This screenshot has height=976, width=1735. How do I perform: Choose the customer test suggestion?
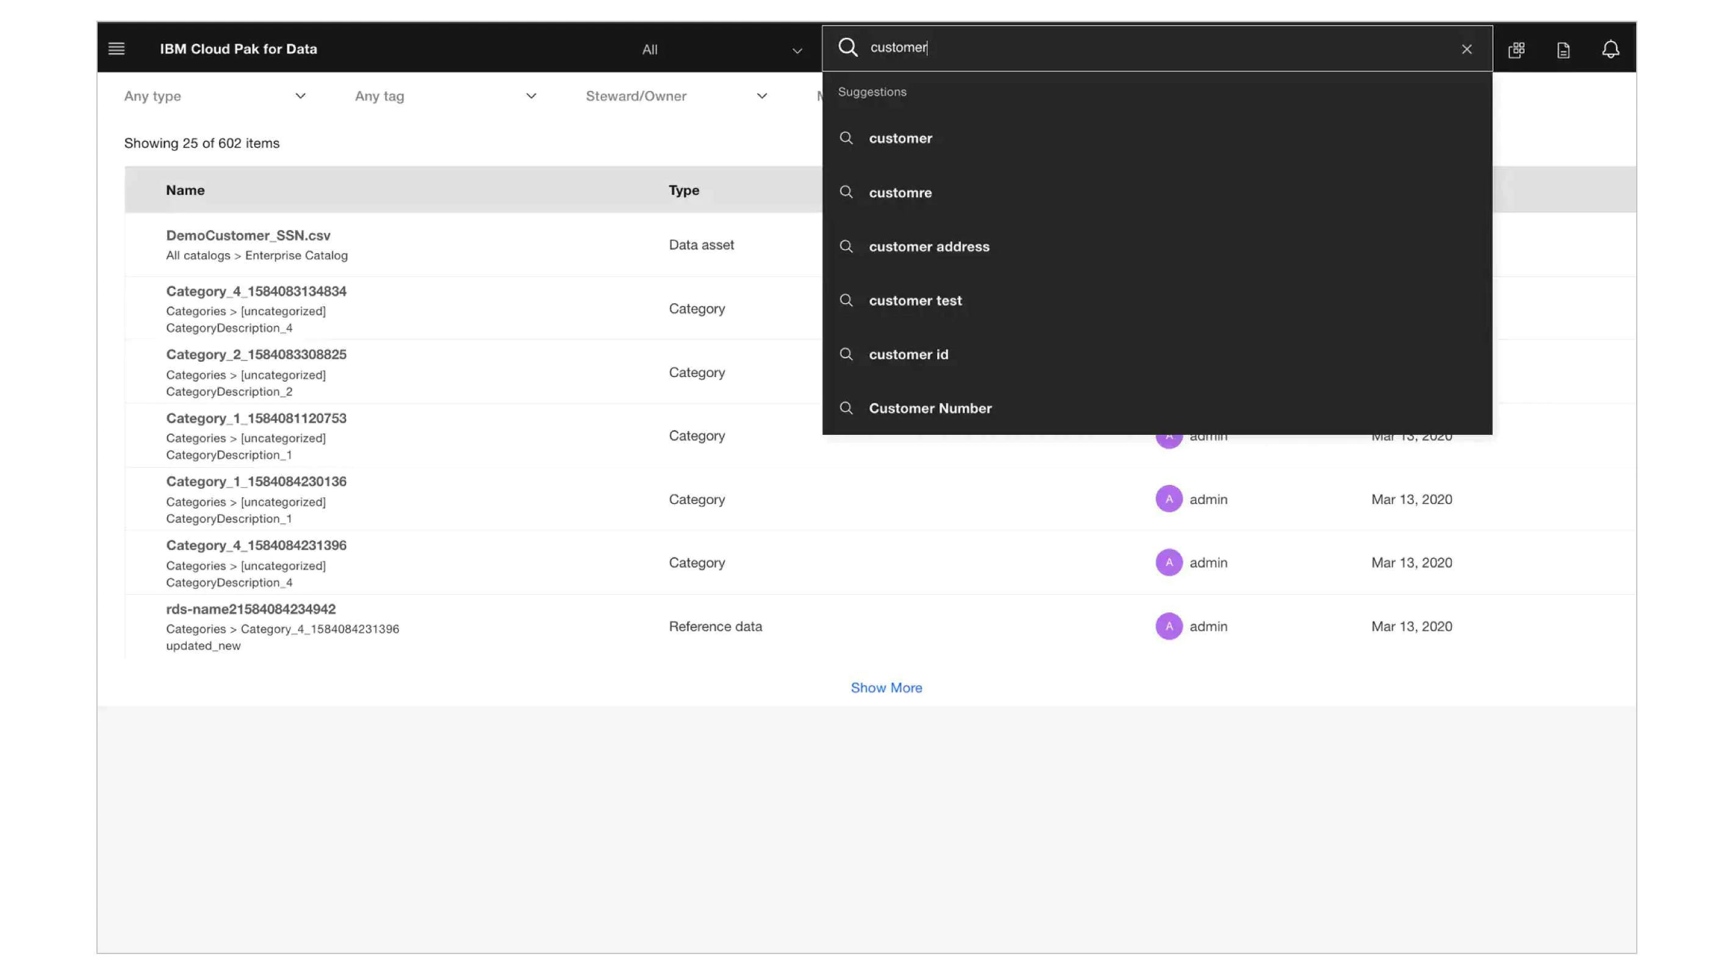[914, 300]
